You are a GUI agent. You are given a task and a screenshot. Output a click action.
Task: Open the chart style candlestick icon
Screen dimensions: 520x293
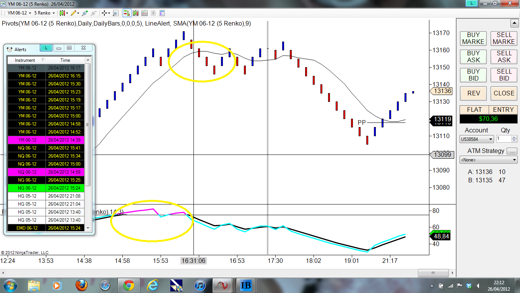pos(62,13)
